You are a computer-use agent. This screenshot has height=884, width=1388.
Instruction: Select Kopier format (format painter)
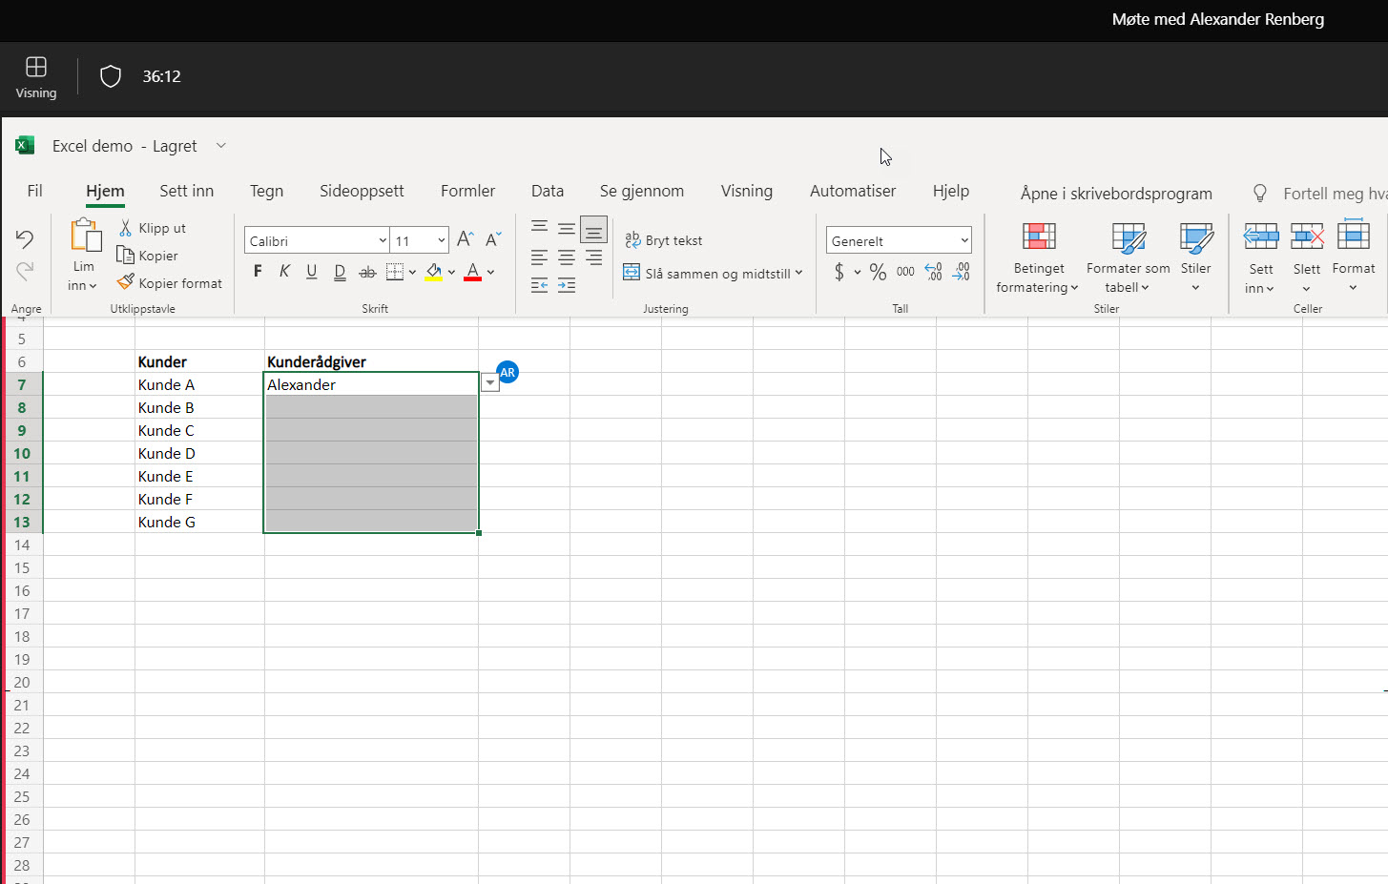tap(169, 282)
